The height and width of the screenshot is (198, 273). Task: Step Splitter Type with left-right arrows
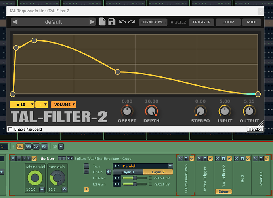pos(117,166)
